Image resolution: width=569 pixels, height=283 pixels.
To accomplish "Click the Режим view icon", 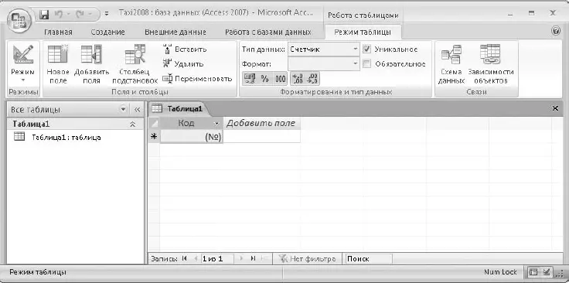I will (23, 54).
